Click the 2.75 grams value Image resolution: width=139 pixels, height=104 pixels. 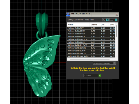93,42
